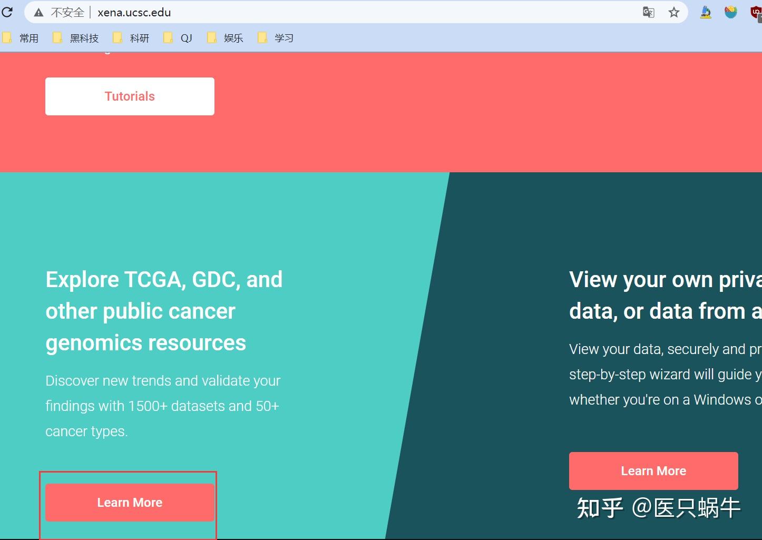Click the colorful wheel extension icon
Viewport: 762px width, 540px height.
(x=730, y=12)
